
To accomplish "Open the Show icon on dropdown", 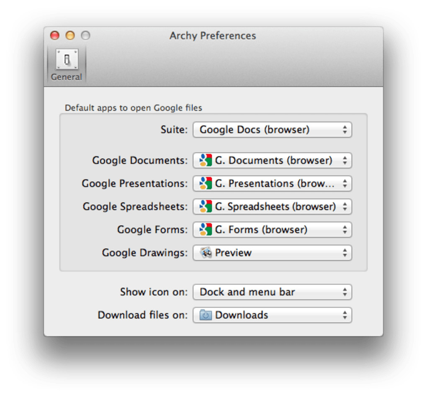I will 272,292.
